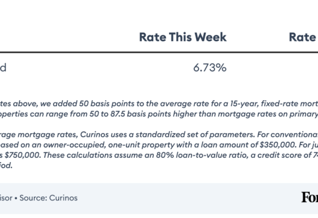Click "Curinos" in the methodology paragraph

[94, 134]
